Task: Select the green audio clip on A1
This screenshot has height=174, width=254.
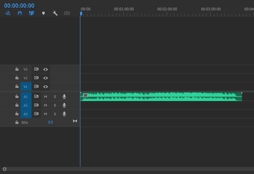Action: [161, 97]
